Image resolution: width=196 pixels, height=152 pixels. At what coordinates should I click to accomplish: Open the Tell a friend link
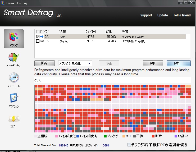(x=182, y=15)
